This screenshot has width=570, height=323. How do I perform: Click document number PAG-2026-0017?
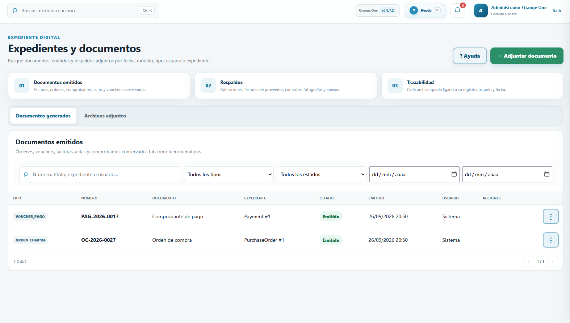click(x=100, y=216)
